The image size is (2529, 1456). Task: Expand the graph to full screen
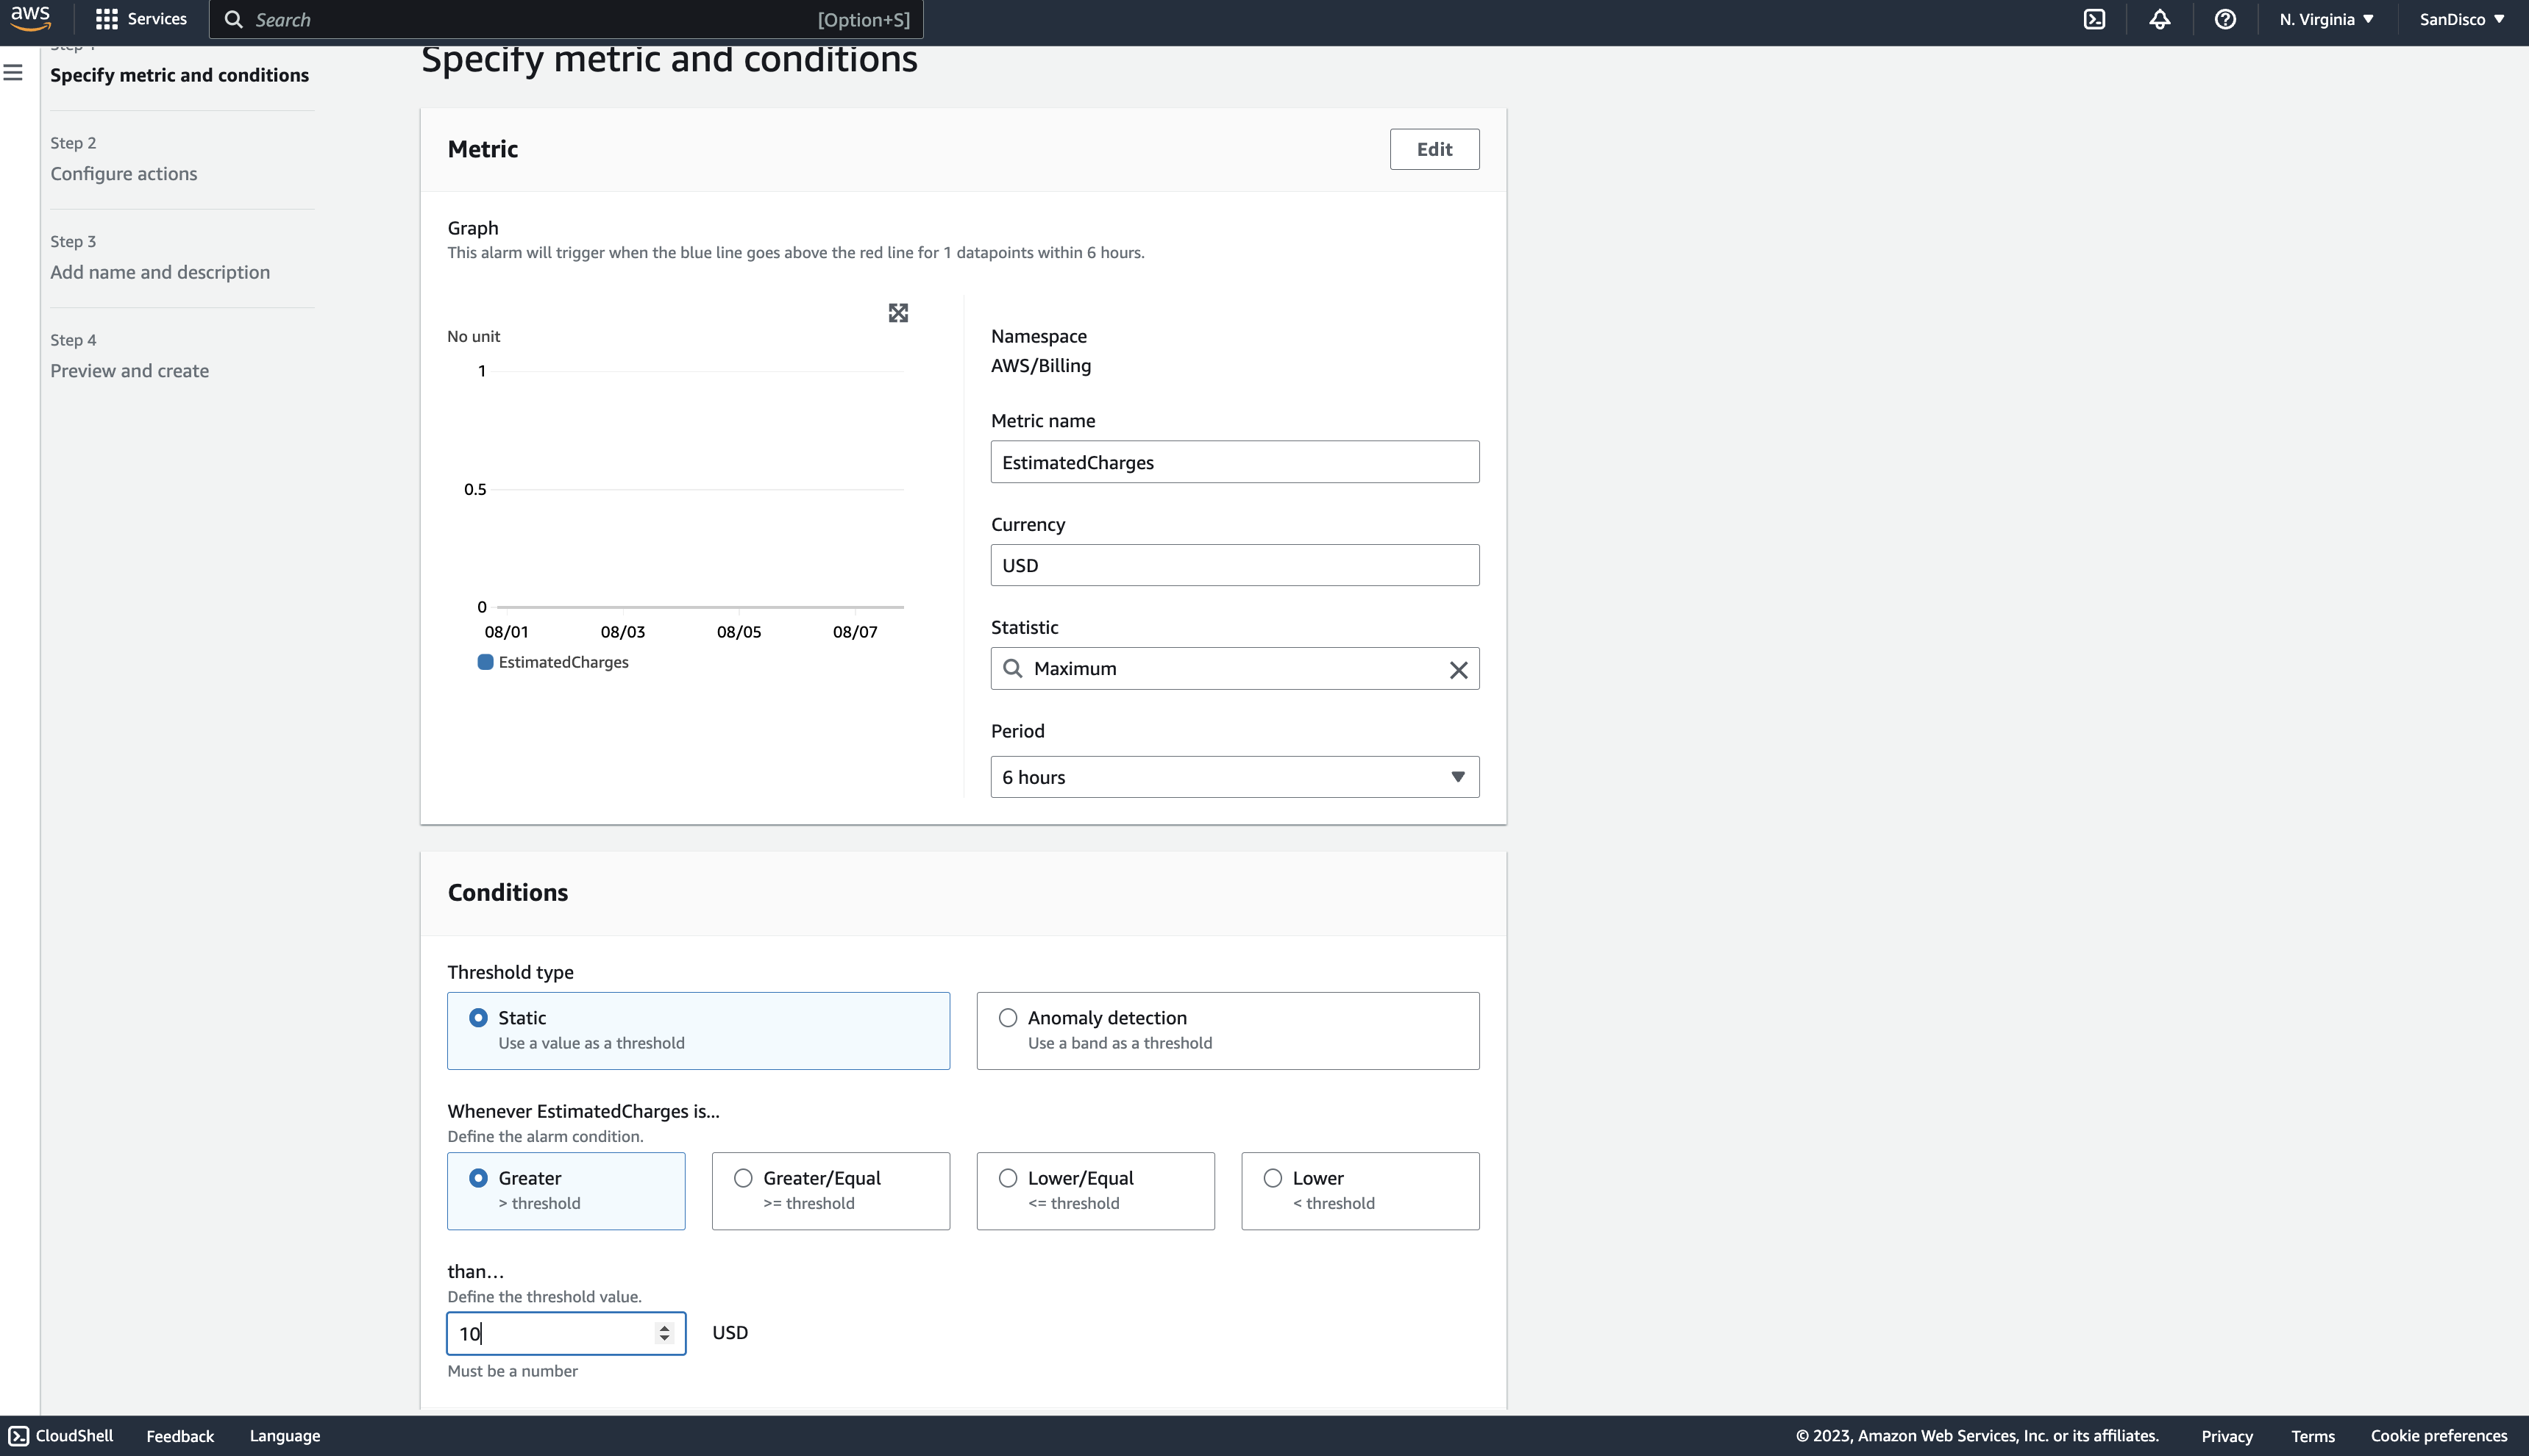pos(898,313)
